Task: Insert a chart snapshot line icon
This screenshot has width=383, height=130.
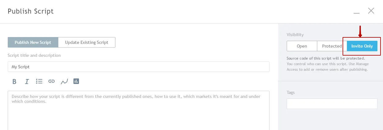Action: pos(64,82)
